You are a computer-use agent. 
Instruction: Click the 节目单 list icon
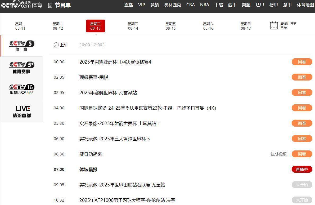click(50, 5)
